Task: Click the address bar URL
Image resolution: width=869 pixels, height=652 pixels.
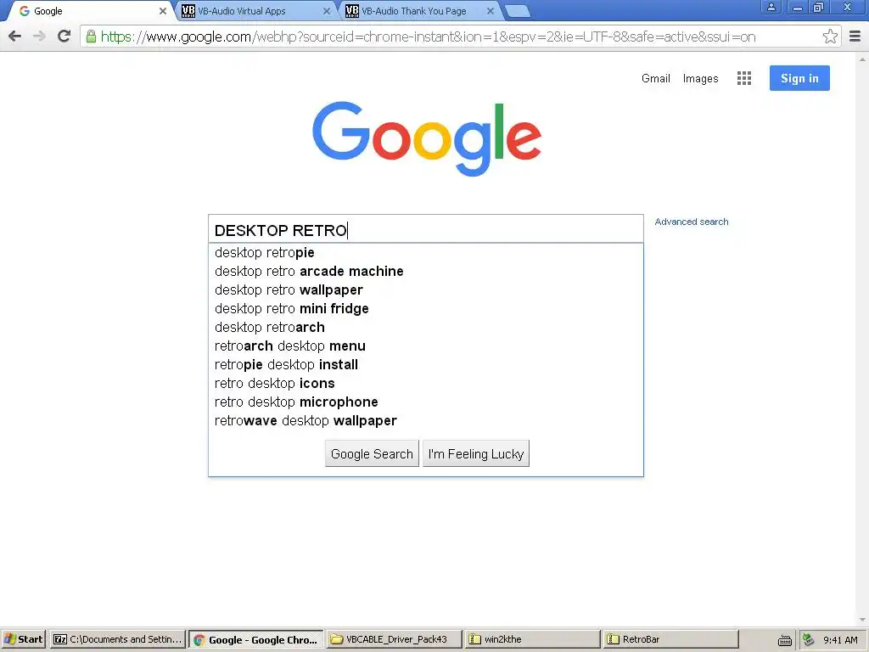Action: point(428,37)
